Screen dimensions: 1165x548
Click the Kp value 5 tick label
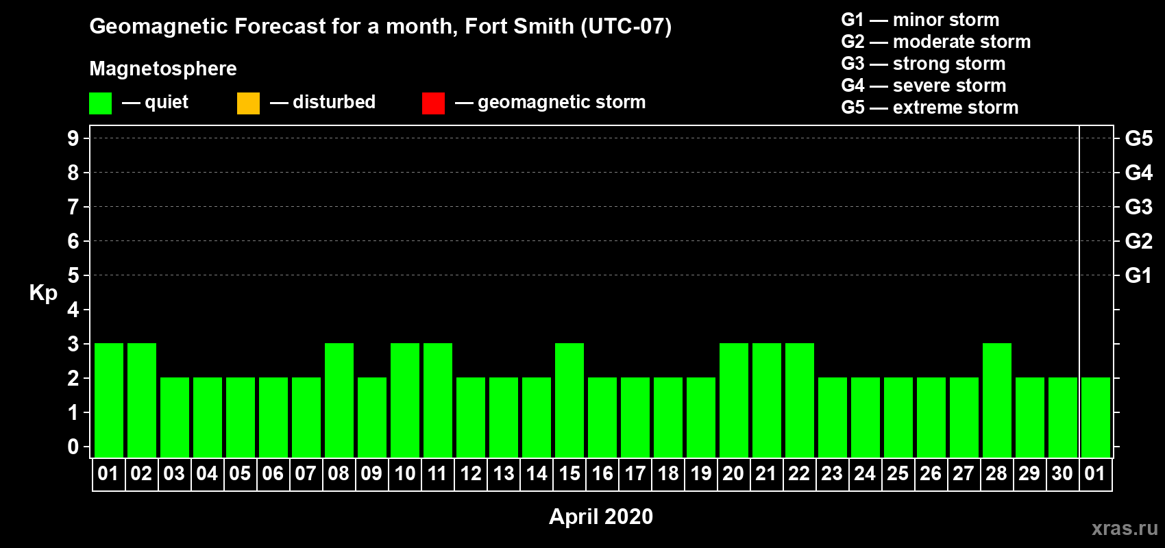pos(73,275)
